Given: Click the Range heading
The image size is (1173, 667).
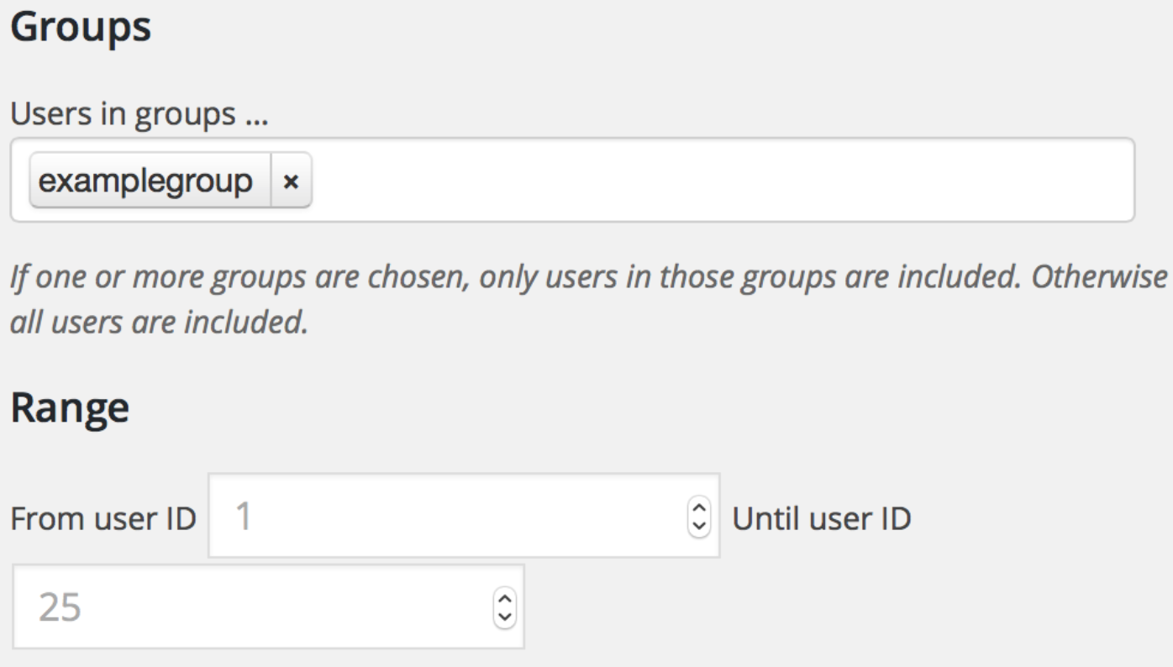Looking at the screenshot, I should click(70, 408).
